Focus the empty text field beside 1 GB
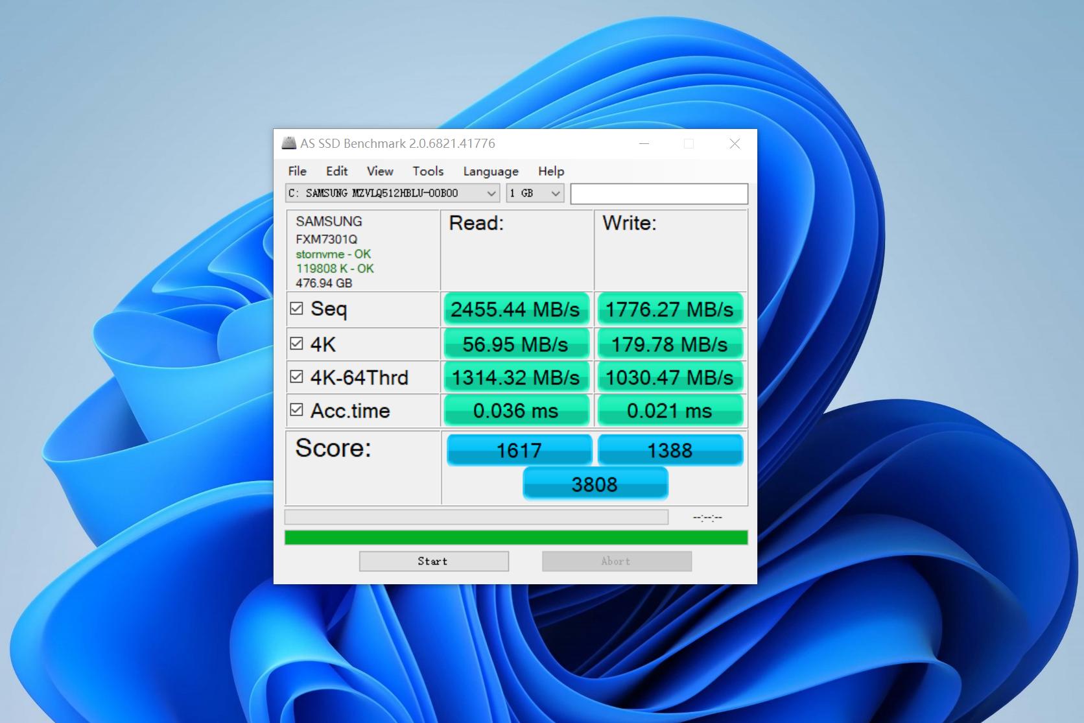 tap(659, 193)
